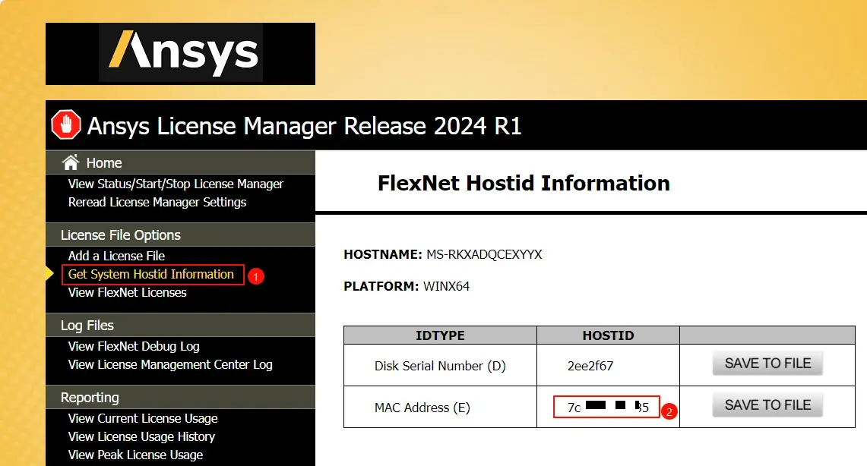Image resolution: width=867 pixels, height=466 pixels.
Task: Click the Disk Serial Number (D) cell
Action: tap(440, 366)
